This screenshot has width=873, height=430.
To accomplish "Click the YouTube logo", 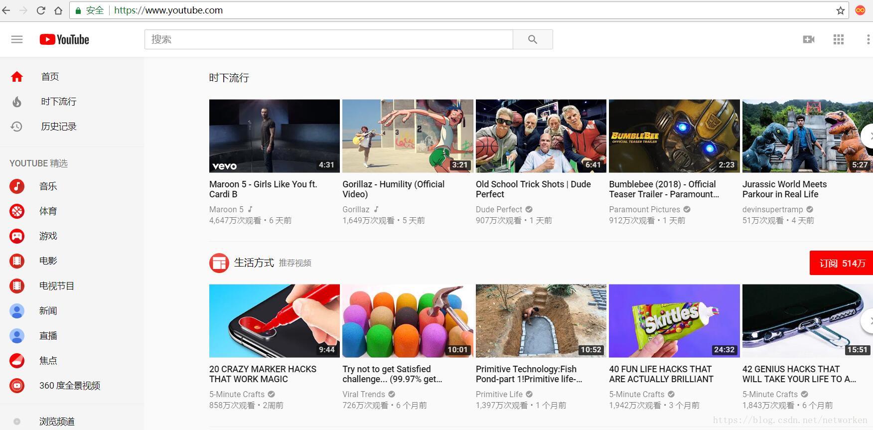I will (64, 39).
